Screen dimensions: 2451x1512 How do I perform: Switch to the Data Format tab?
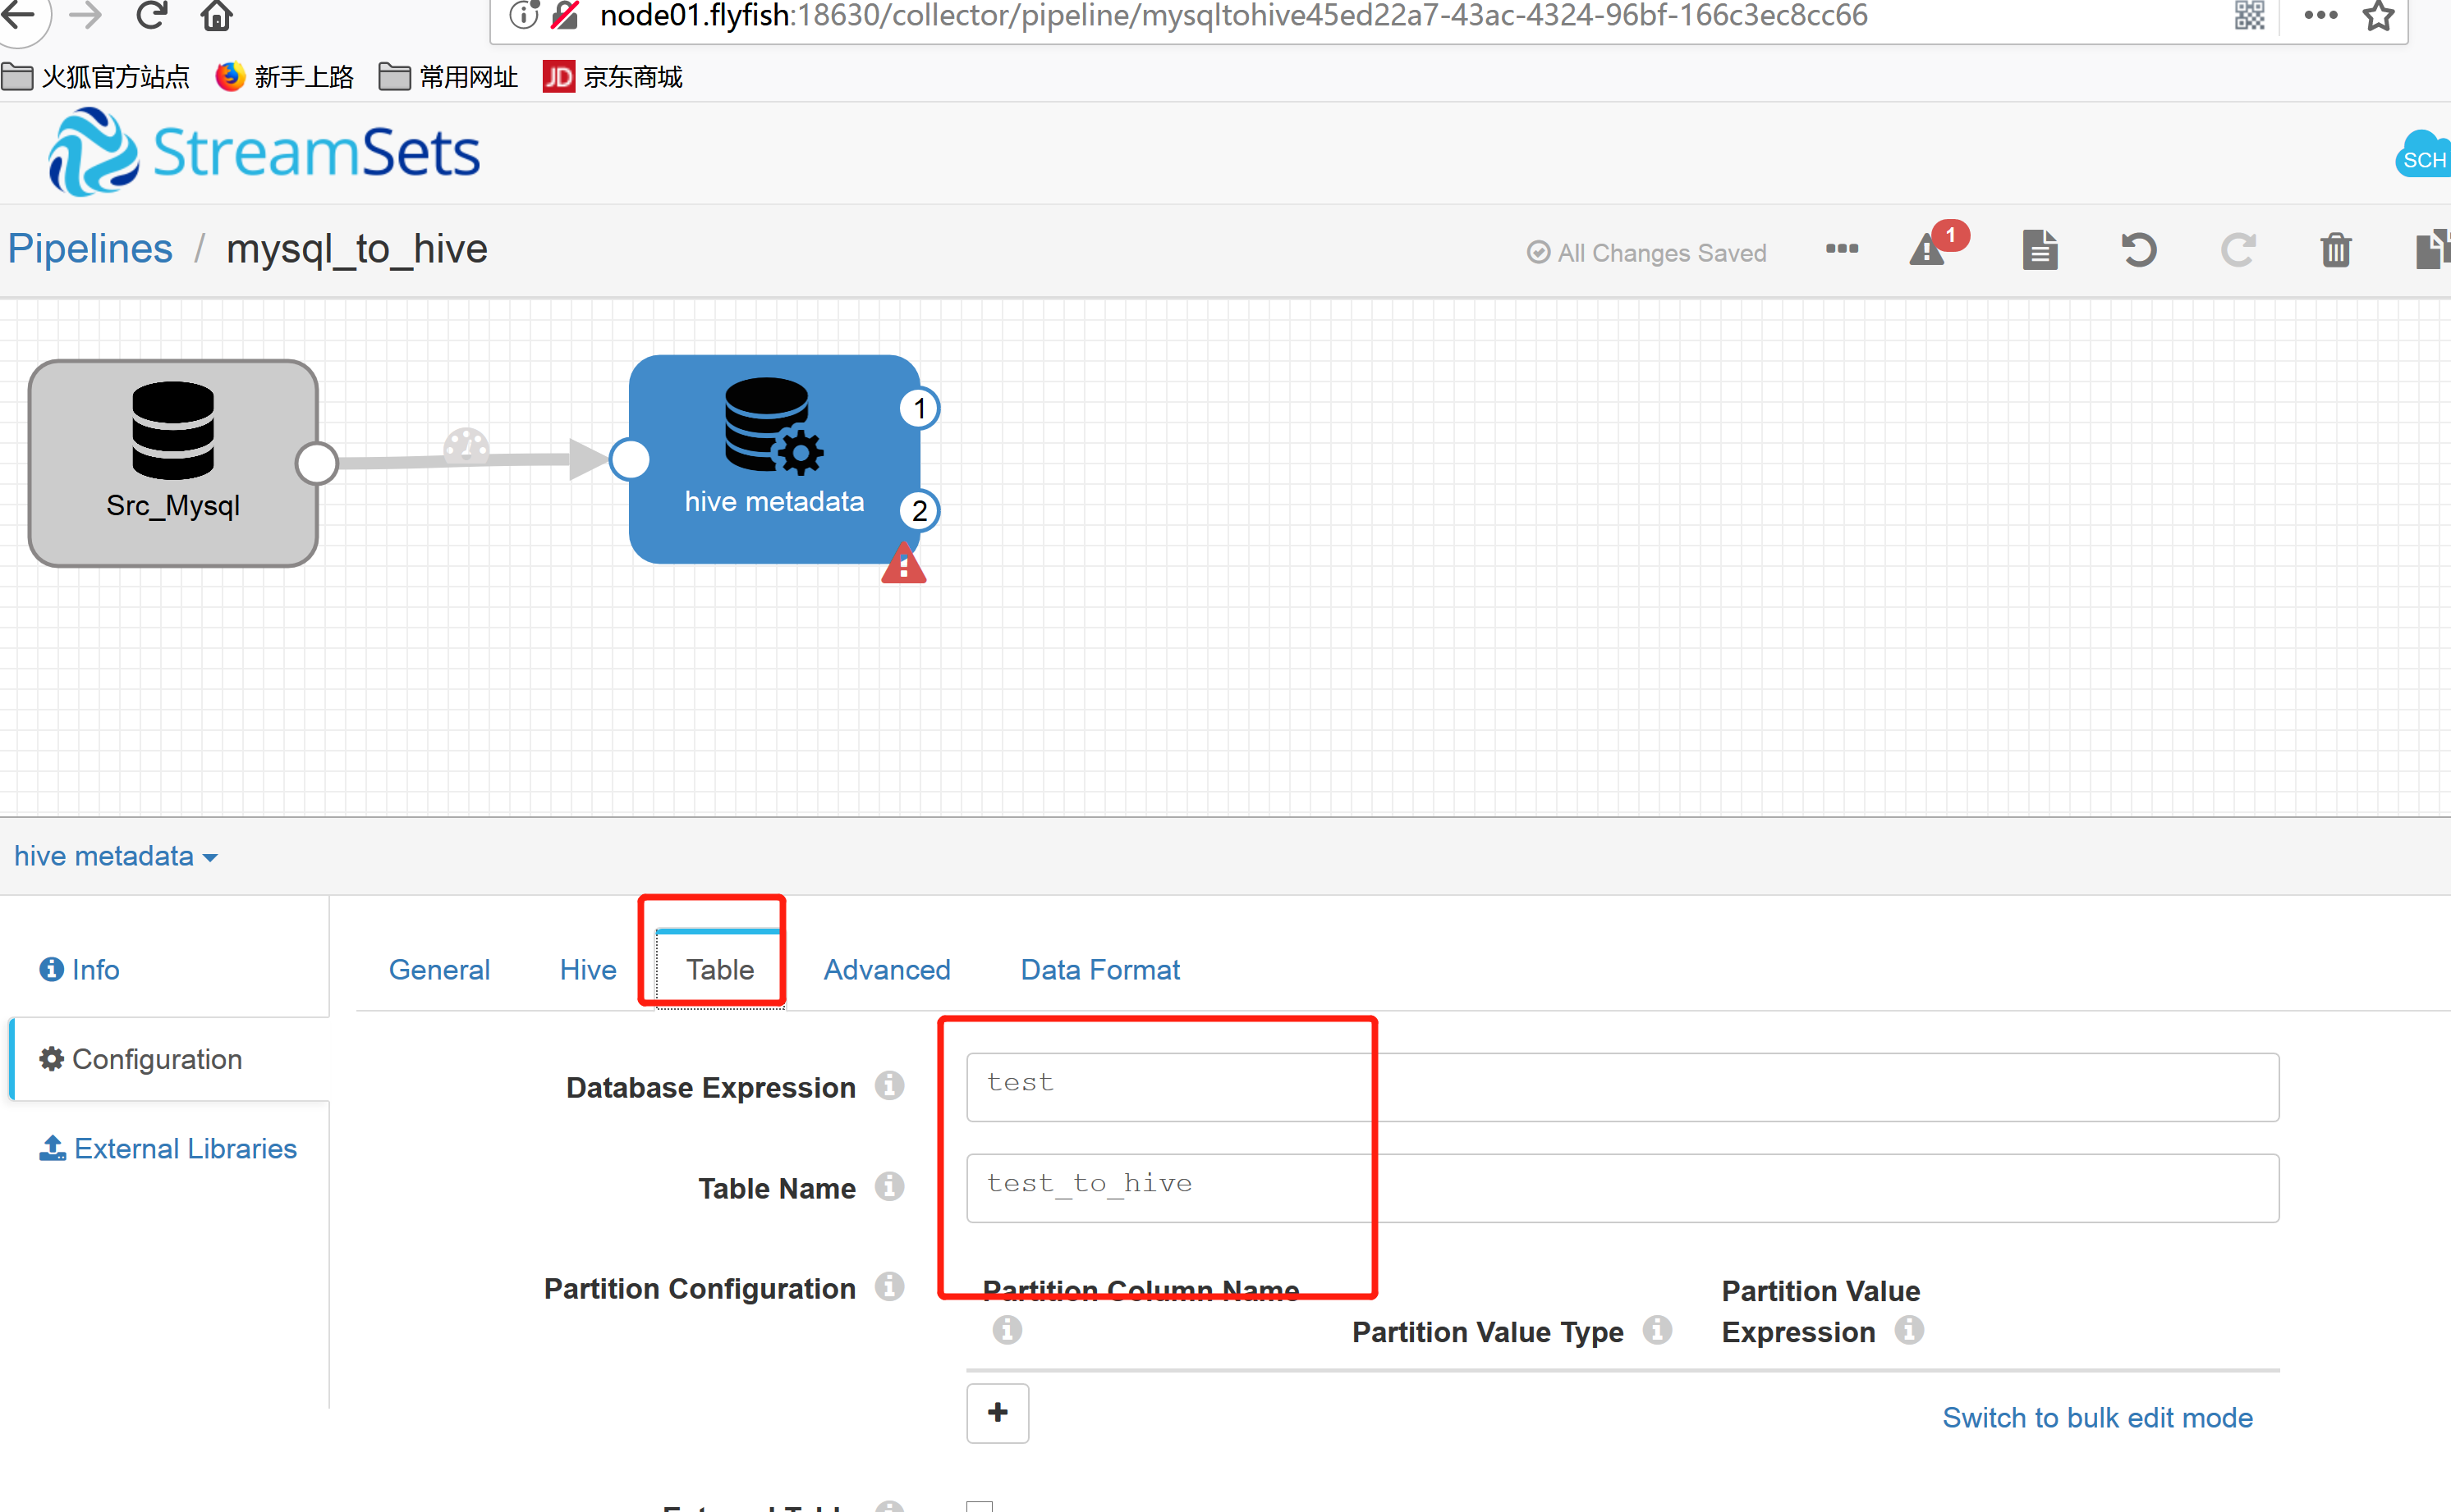(1100, 969)
